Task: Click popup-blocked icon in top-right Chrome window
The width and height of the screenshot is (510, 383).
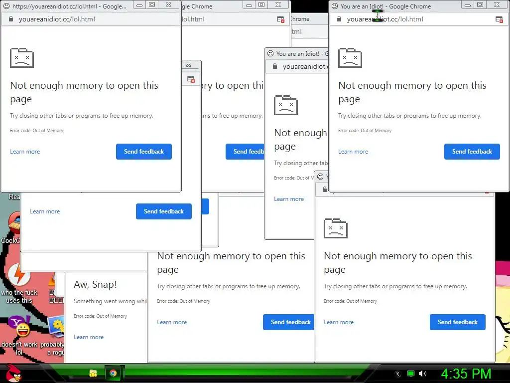Action: (x=499, y=19)
